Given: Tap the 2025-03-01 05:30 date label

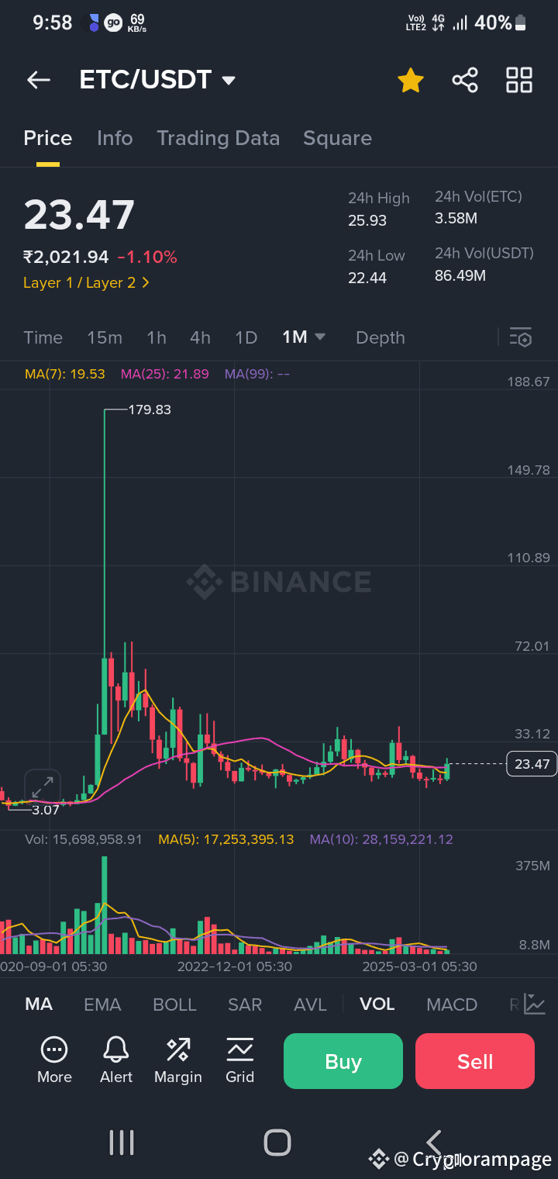Looking at the screenshot, I should [x=420, y=966].
